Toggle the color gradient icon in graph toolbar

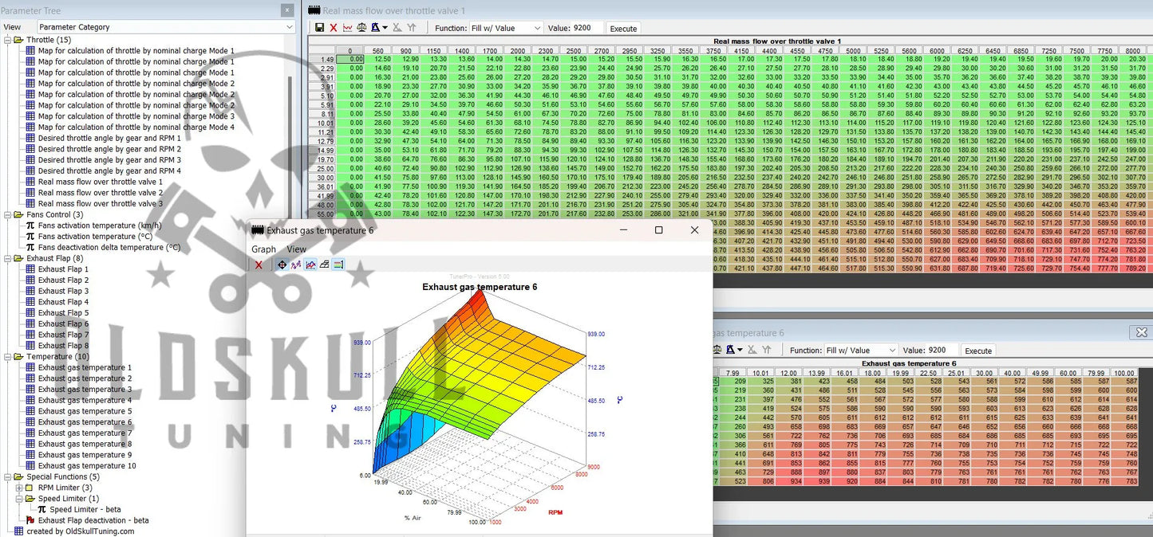coord(338,265)
